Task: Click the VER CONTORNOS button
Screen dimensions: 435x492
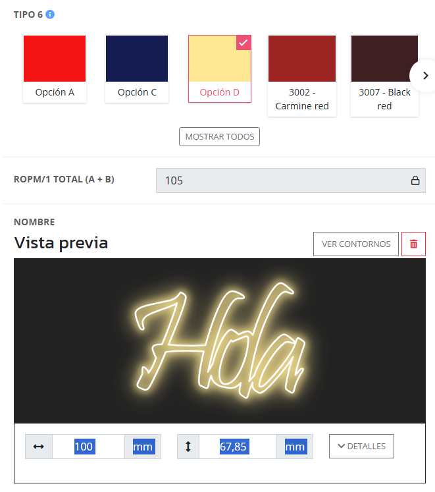Action: [356, 244]
